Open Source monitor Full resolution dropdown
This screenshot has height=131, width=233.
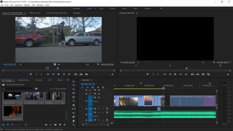coord(90,65)
